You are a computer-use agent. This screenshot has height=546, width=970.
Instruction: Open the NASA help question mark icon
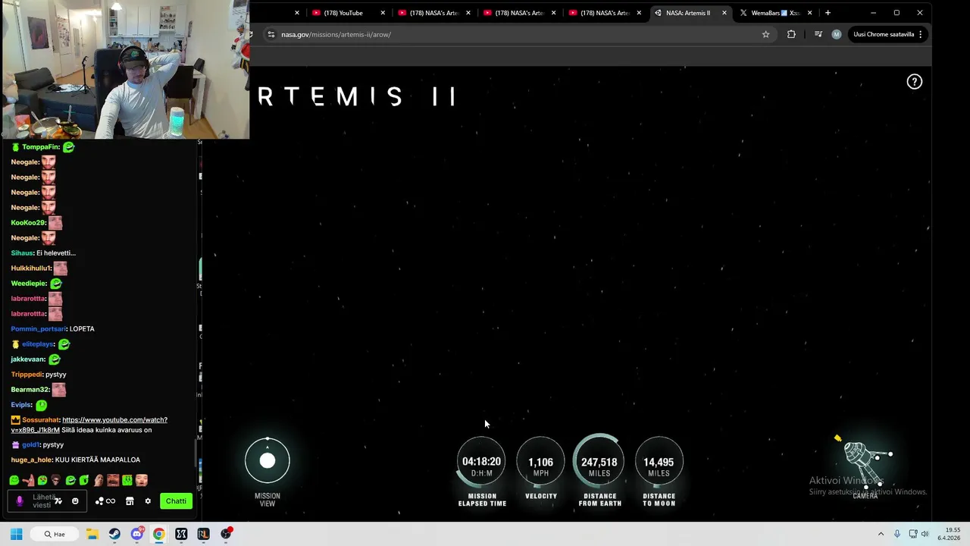(x=915, y=82)
